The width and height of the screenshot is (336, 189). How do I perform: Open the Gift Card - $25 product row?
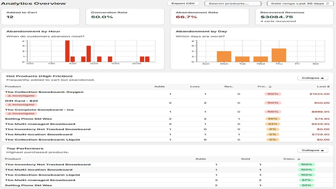point(167,103)
